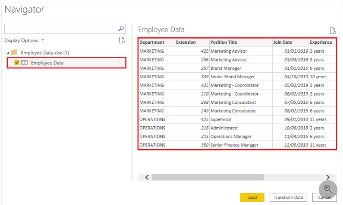
Task: Click the Brand Manager cell
Action: pos(241,68)
